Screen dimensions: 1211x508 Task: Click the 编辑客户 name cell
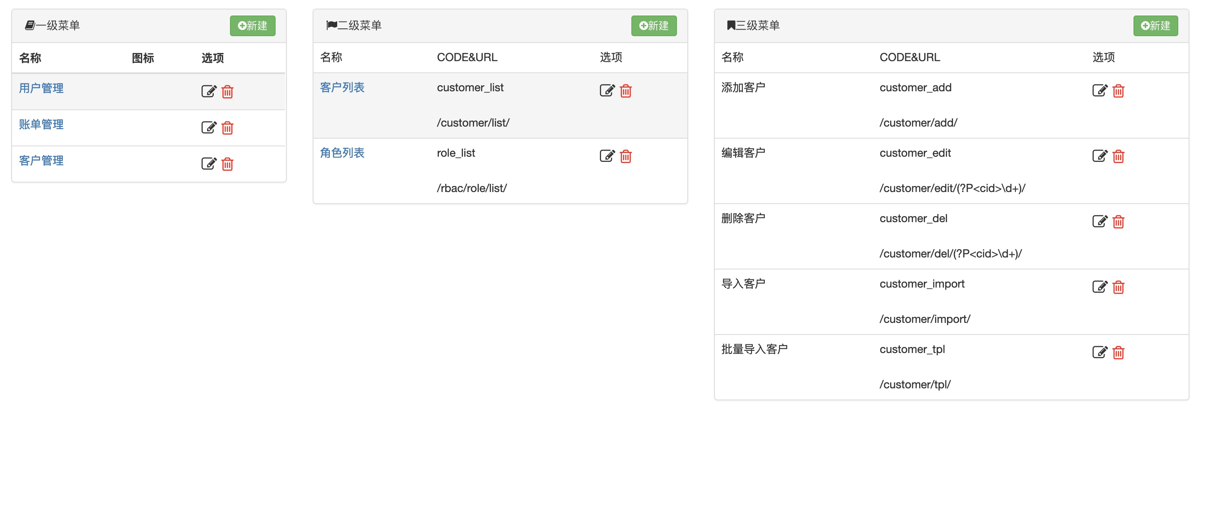coord(743,152)
